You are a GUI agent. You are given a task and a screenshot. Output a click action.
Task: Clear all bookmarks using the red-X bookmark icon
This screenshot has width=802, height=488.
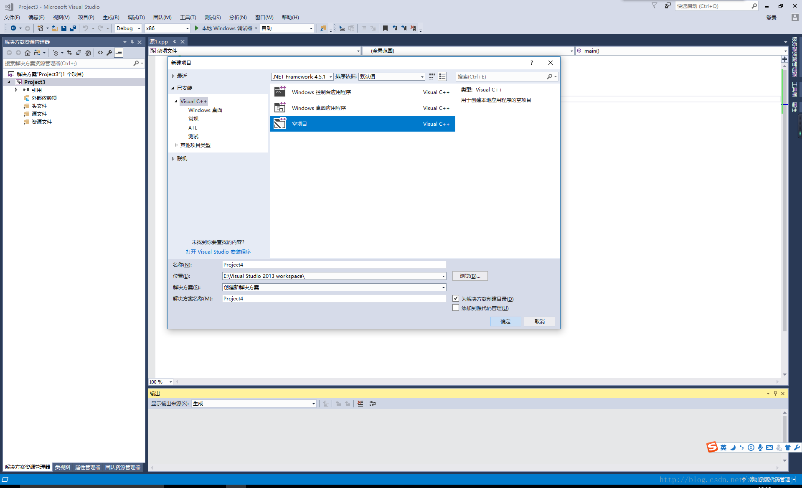(x=413, y=28)
